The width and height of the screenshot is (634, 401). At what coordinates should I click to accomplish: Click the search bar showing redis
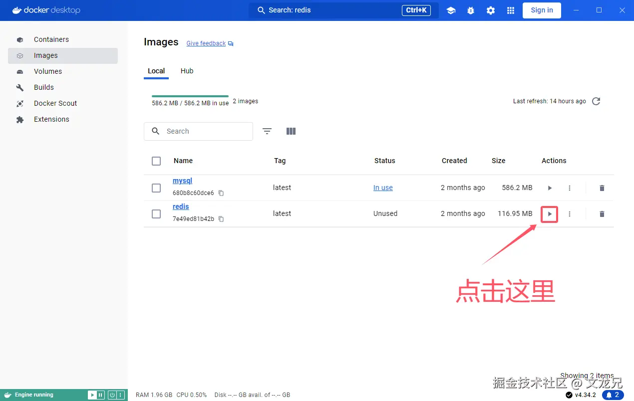click(343, 10)
